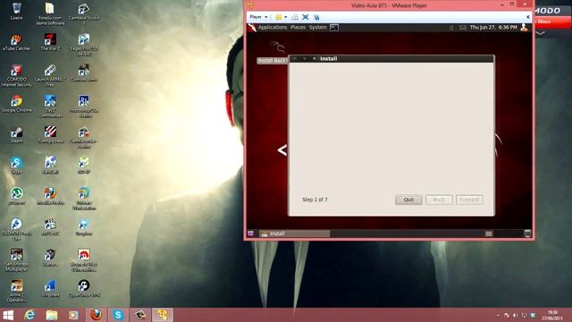Click the trash icon in BackTrack bottom panel
The width and height of the screenshot is (572, 322).
[x=527, y=233]
